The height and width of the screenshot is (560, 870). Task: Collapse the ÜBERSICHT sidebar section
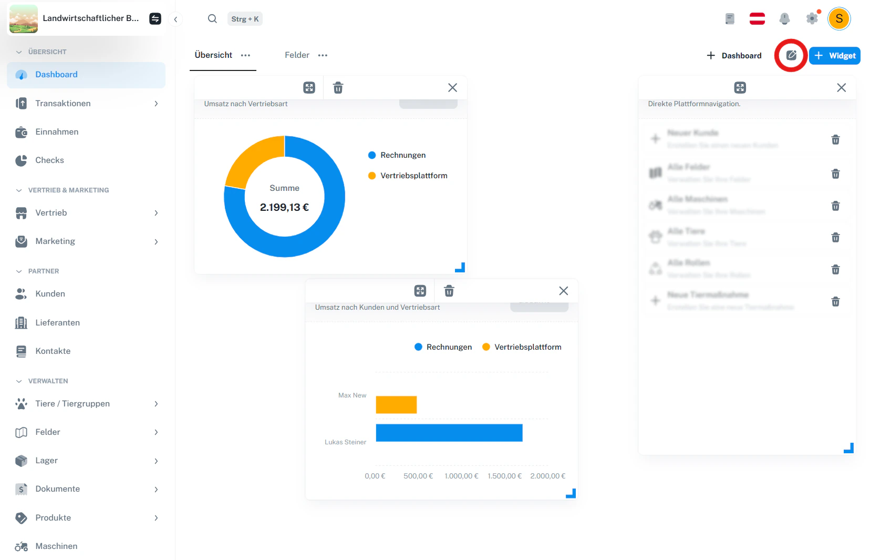(41, 52)
